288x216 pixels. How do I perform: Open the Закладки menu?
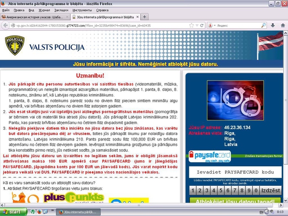coord(62,10)
